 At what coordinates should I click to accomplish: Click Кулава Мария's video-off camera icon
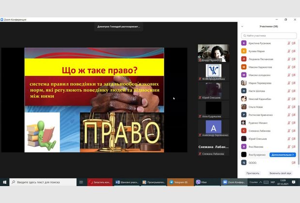point(294,51)
